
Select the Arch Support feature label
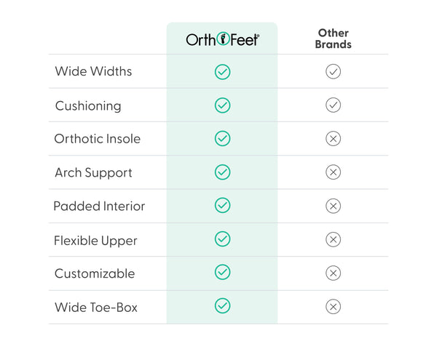pos(93,173)
